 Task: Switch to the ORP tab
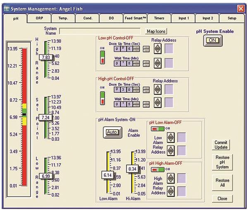coord(39,18)
